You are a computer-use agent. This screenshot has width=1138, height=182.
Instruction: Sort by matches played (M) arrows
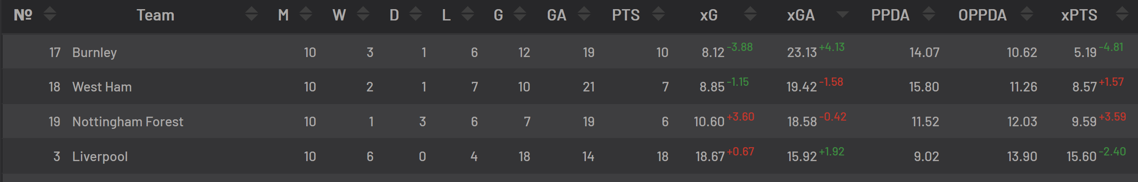point(306,14)
